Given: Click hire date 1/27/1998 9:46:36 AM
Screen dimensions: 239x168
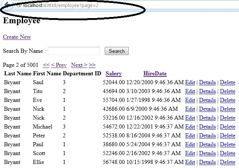Looking at the screenshot, I should click(154, 100).
